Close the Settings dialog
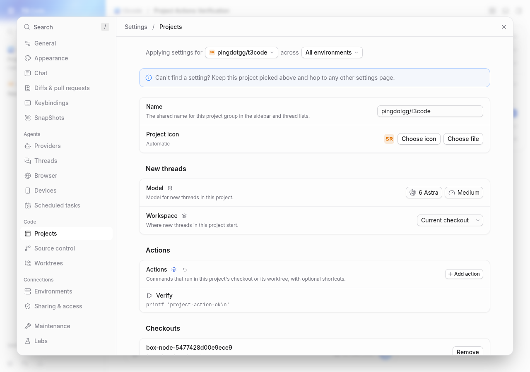The image size is (530, 372). (x=504, y=27)
